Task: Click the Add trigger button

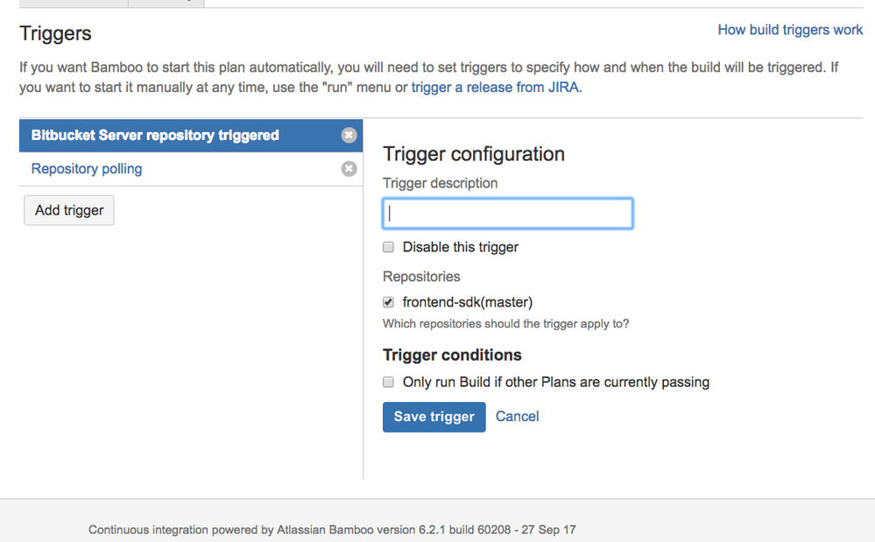Action: click(69, 210)
